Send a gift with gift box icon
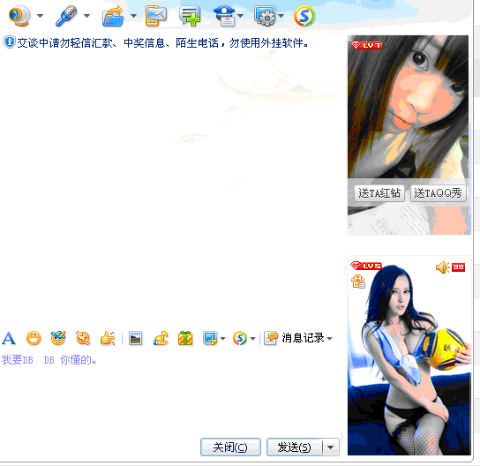The height and width of the screenshot is (466, 480). 185,338
